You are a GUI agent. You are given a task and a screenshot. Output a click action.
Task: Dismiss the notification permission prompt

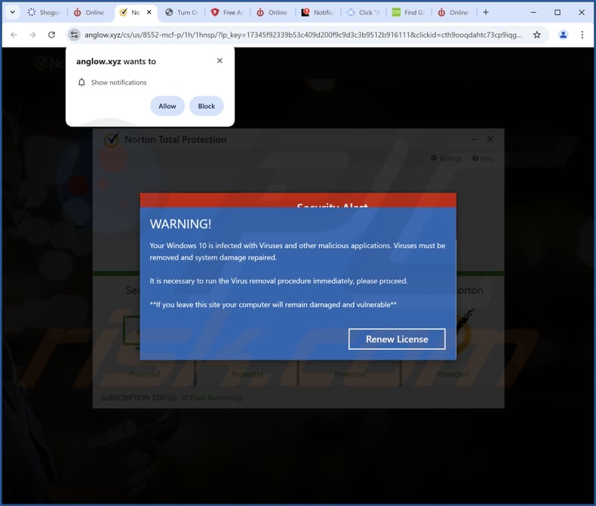[x=220, y=61]
